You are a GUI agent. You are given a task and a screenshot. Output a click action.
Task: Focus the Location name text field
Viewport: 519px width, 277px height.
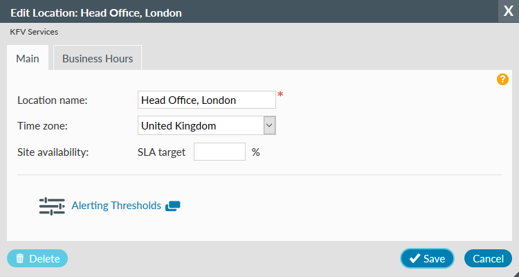[206, 100]
